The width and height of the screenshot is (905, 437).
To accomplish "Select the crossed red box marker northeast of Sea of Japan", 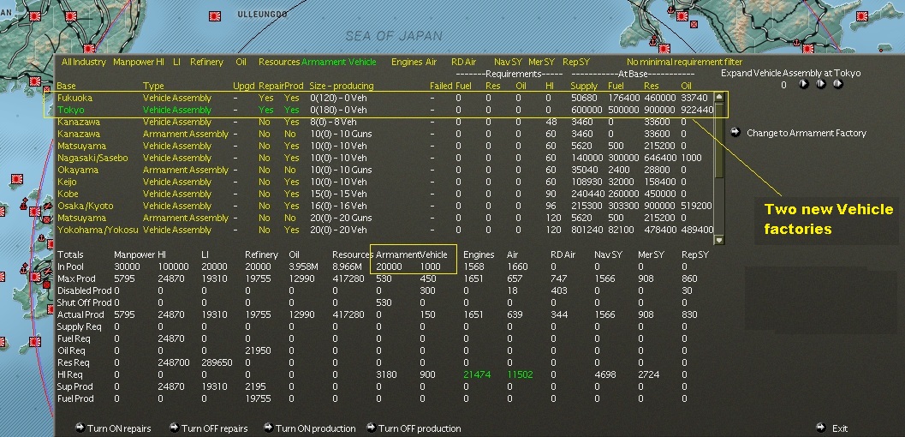I will tap(694, 24).
